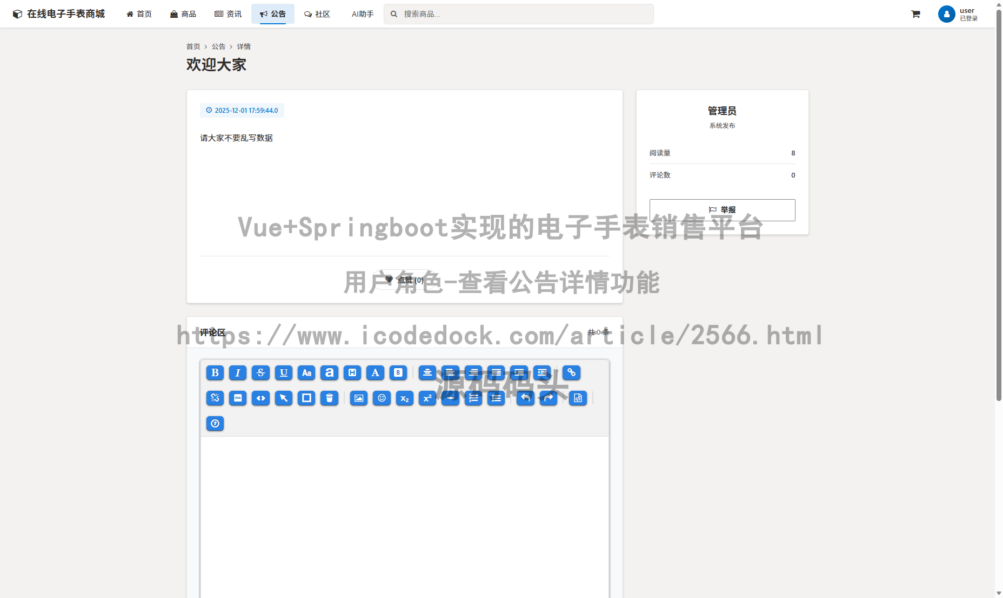1003x598 pixels.
Task: Apply strikethrough text formatting
Action: pos(260,372)
